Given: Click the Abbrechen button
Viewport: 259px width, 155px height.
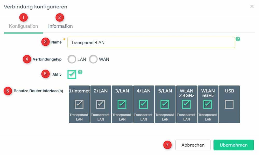Looking at the screenshot, I should (193, 145).
